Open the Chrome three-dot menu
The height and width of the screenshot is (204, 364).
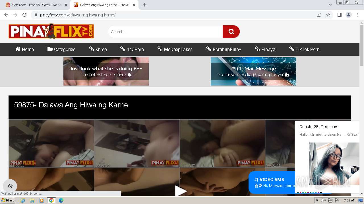(357, 15)
